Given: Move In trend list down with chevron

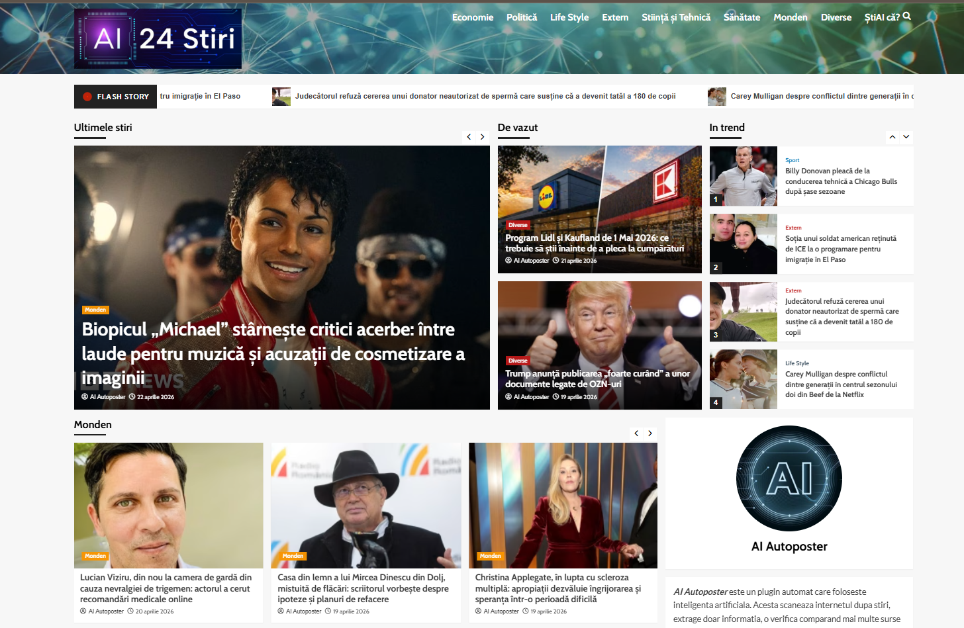Looking at the screenshot, I should pos(906,136).
